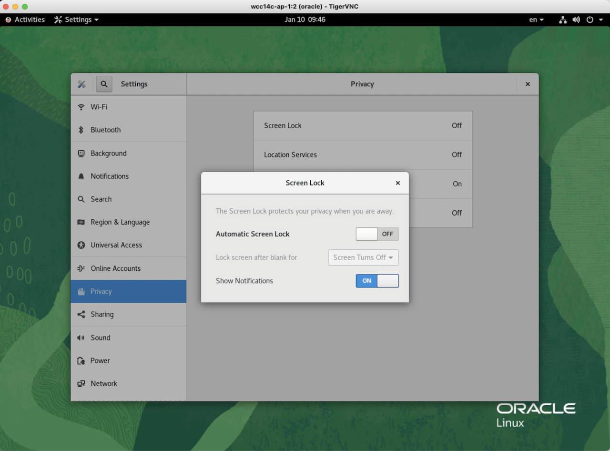Screen dimensions: 610x451
Task: Click the 'Lock screen after blank for' label
Action: click(256, 257)
